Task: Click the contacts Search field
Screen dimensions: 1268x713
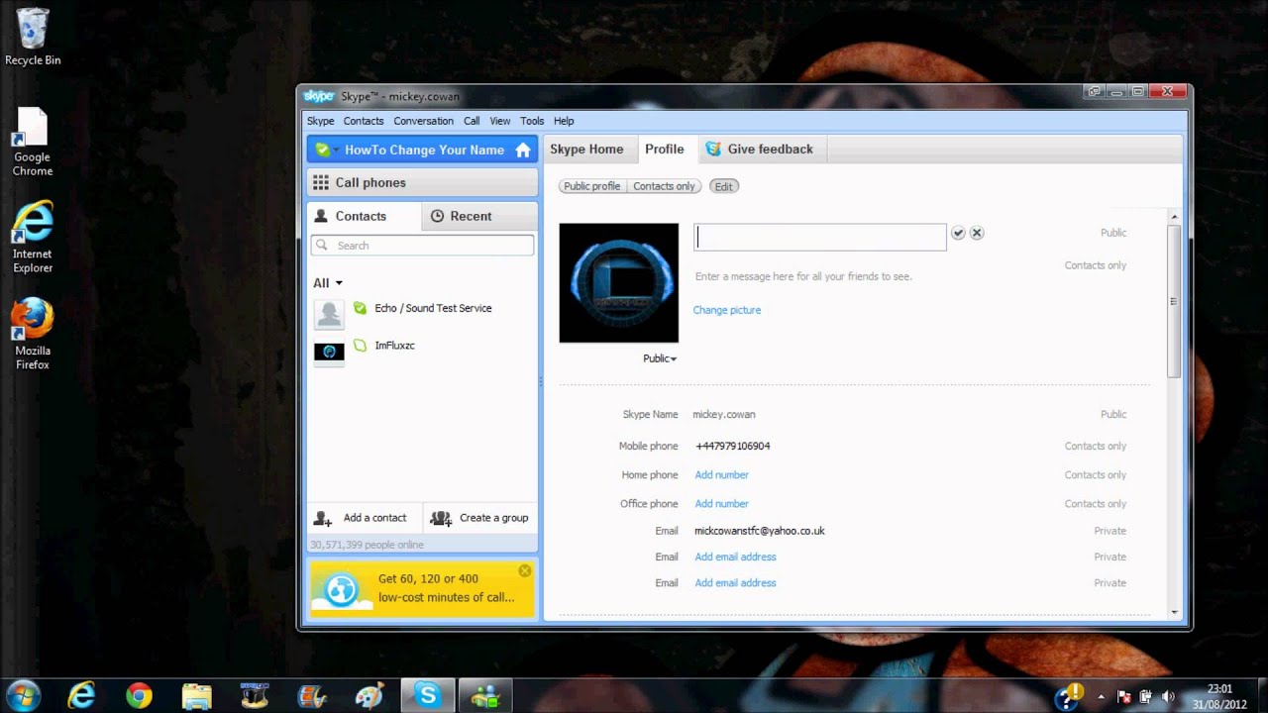Action: 422,245
